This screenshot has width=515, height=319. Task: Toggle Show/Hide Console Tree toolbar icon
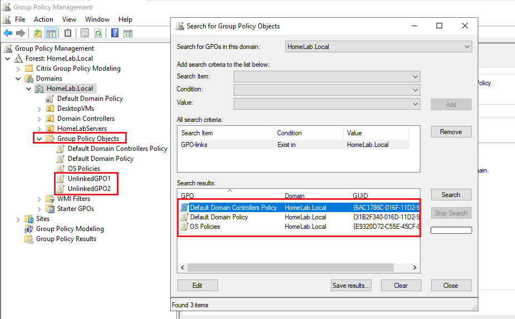[x=51, y=33]
